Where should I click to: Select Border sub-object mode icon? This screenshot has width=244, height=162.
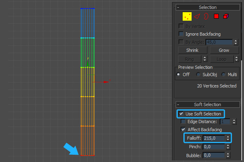click(206, 17)
